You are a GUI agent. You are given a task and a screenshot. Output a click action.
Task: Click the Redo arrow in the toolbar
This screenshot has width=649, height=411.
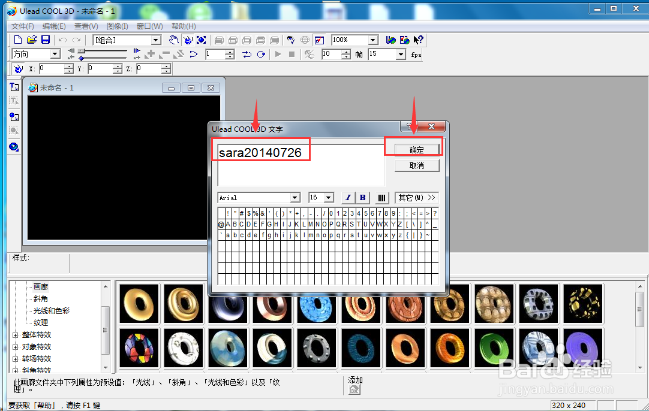click(x=77, y=40)
